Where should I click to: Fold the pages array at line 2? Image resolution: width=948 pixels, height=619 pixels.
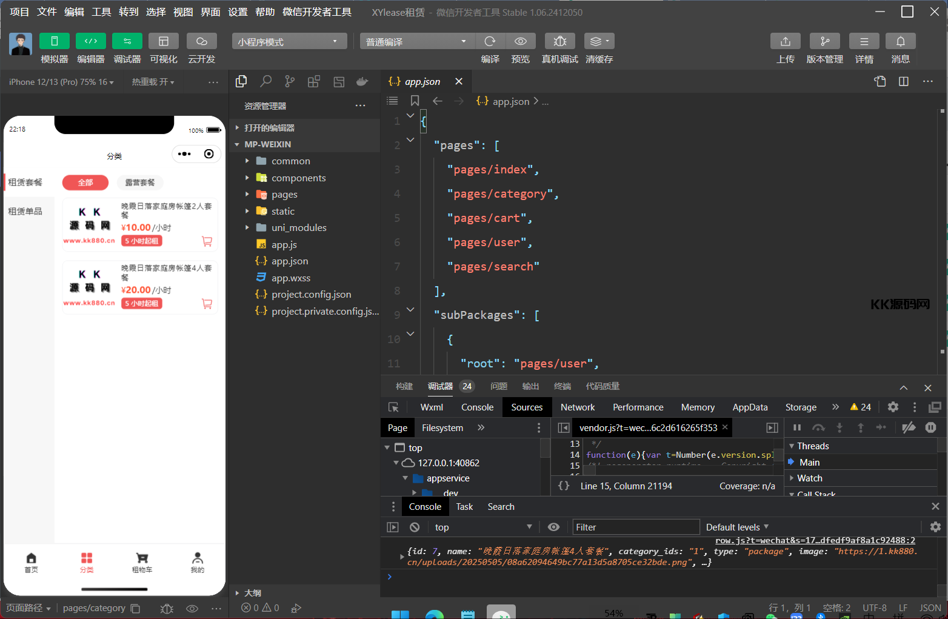point(410,140)
